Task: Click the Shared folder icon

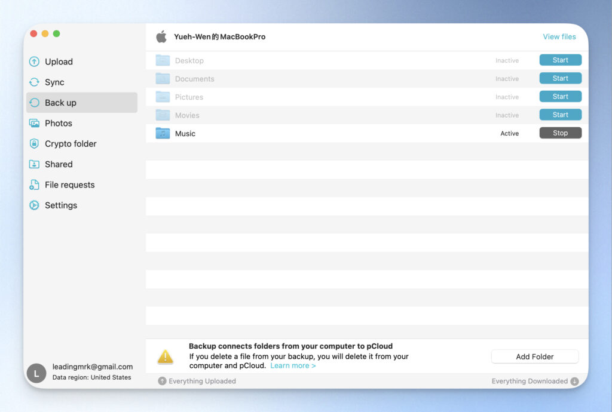Action: 34,164
